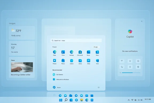Viewport: 154px width, 103px height.
Task: Toggle the rotation quick setting tile
Action: click(122, 67)
